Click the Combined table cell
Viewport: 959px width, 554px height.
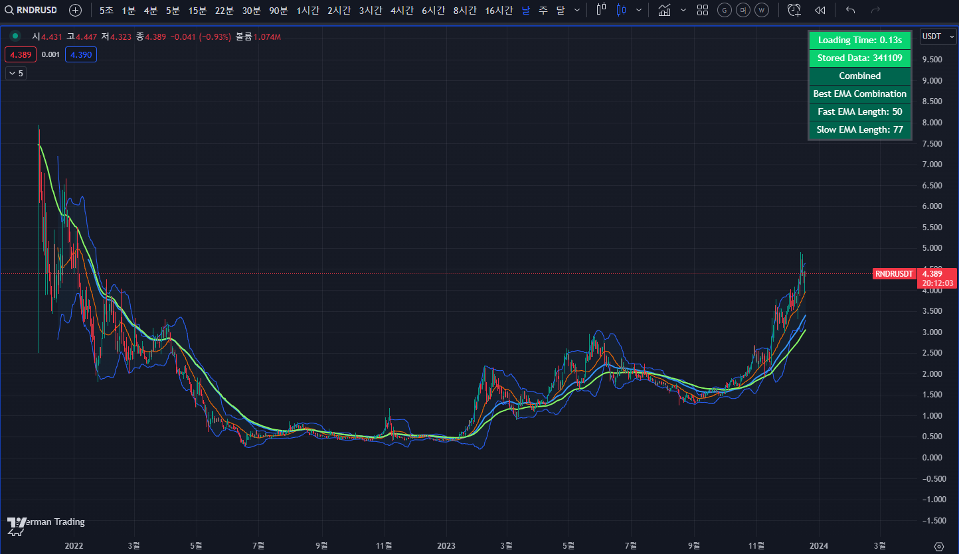(859, 76)
